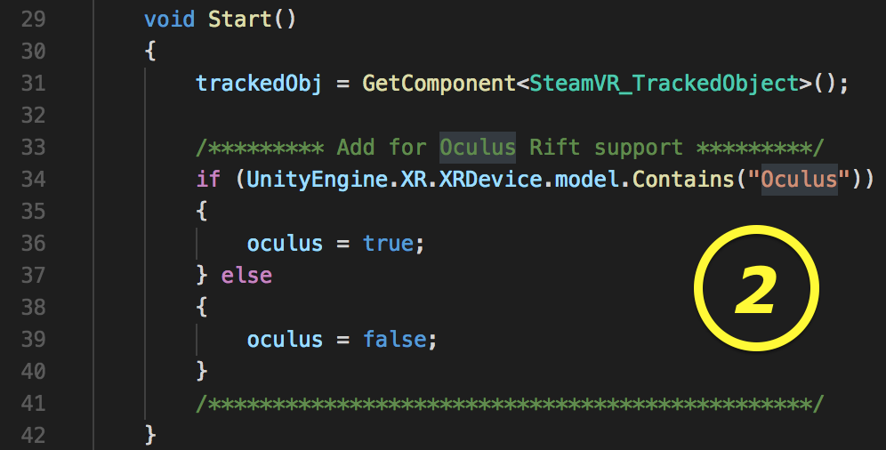The width and height of the screenshot is (886, 450).
Task: Click the yellow circled number 2
Action: pyautogui.click(x=755, y=289)
